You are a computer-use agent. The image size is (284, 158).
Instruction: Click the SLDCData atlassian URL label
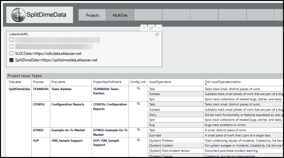pyautogui.click(x=48, y=54)
